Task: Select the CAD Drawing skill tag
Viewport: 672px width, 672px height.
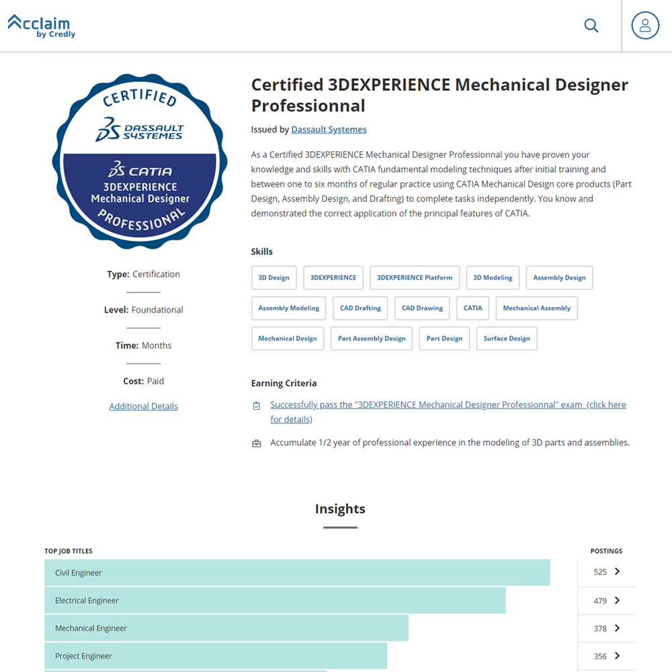Action: coord(422,308)
